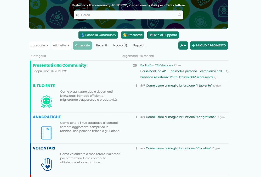The width and height of the screenshot is (261, 177).
Task: Click description "Scopri i volti di VERIF!CO"
Action: [x=50, y=71]
